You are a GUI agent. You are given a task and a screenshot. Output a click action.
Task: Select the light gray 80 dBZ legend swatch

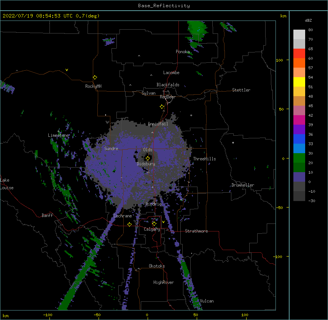click(x=299, y=35)
